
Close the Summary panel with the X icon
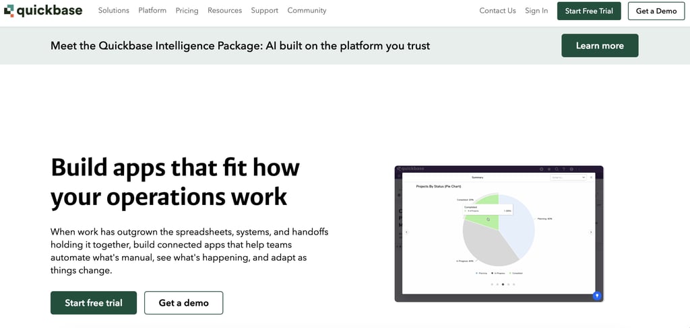point(591,177)
